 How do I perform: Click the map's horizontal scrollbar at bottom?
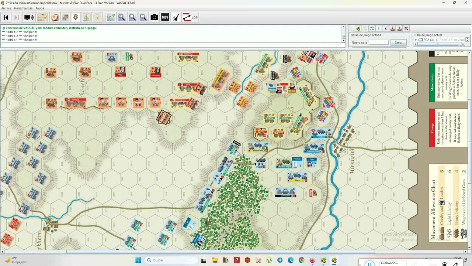coord(220,252)
